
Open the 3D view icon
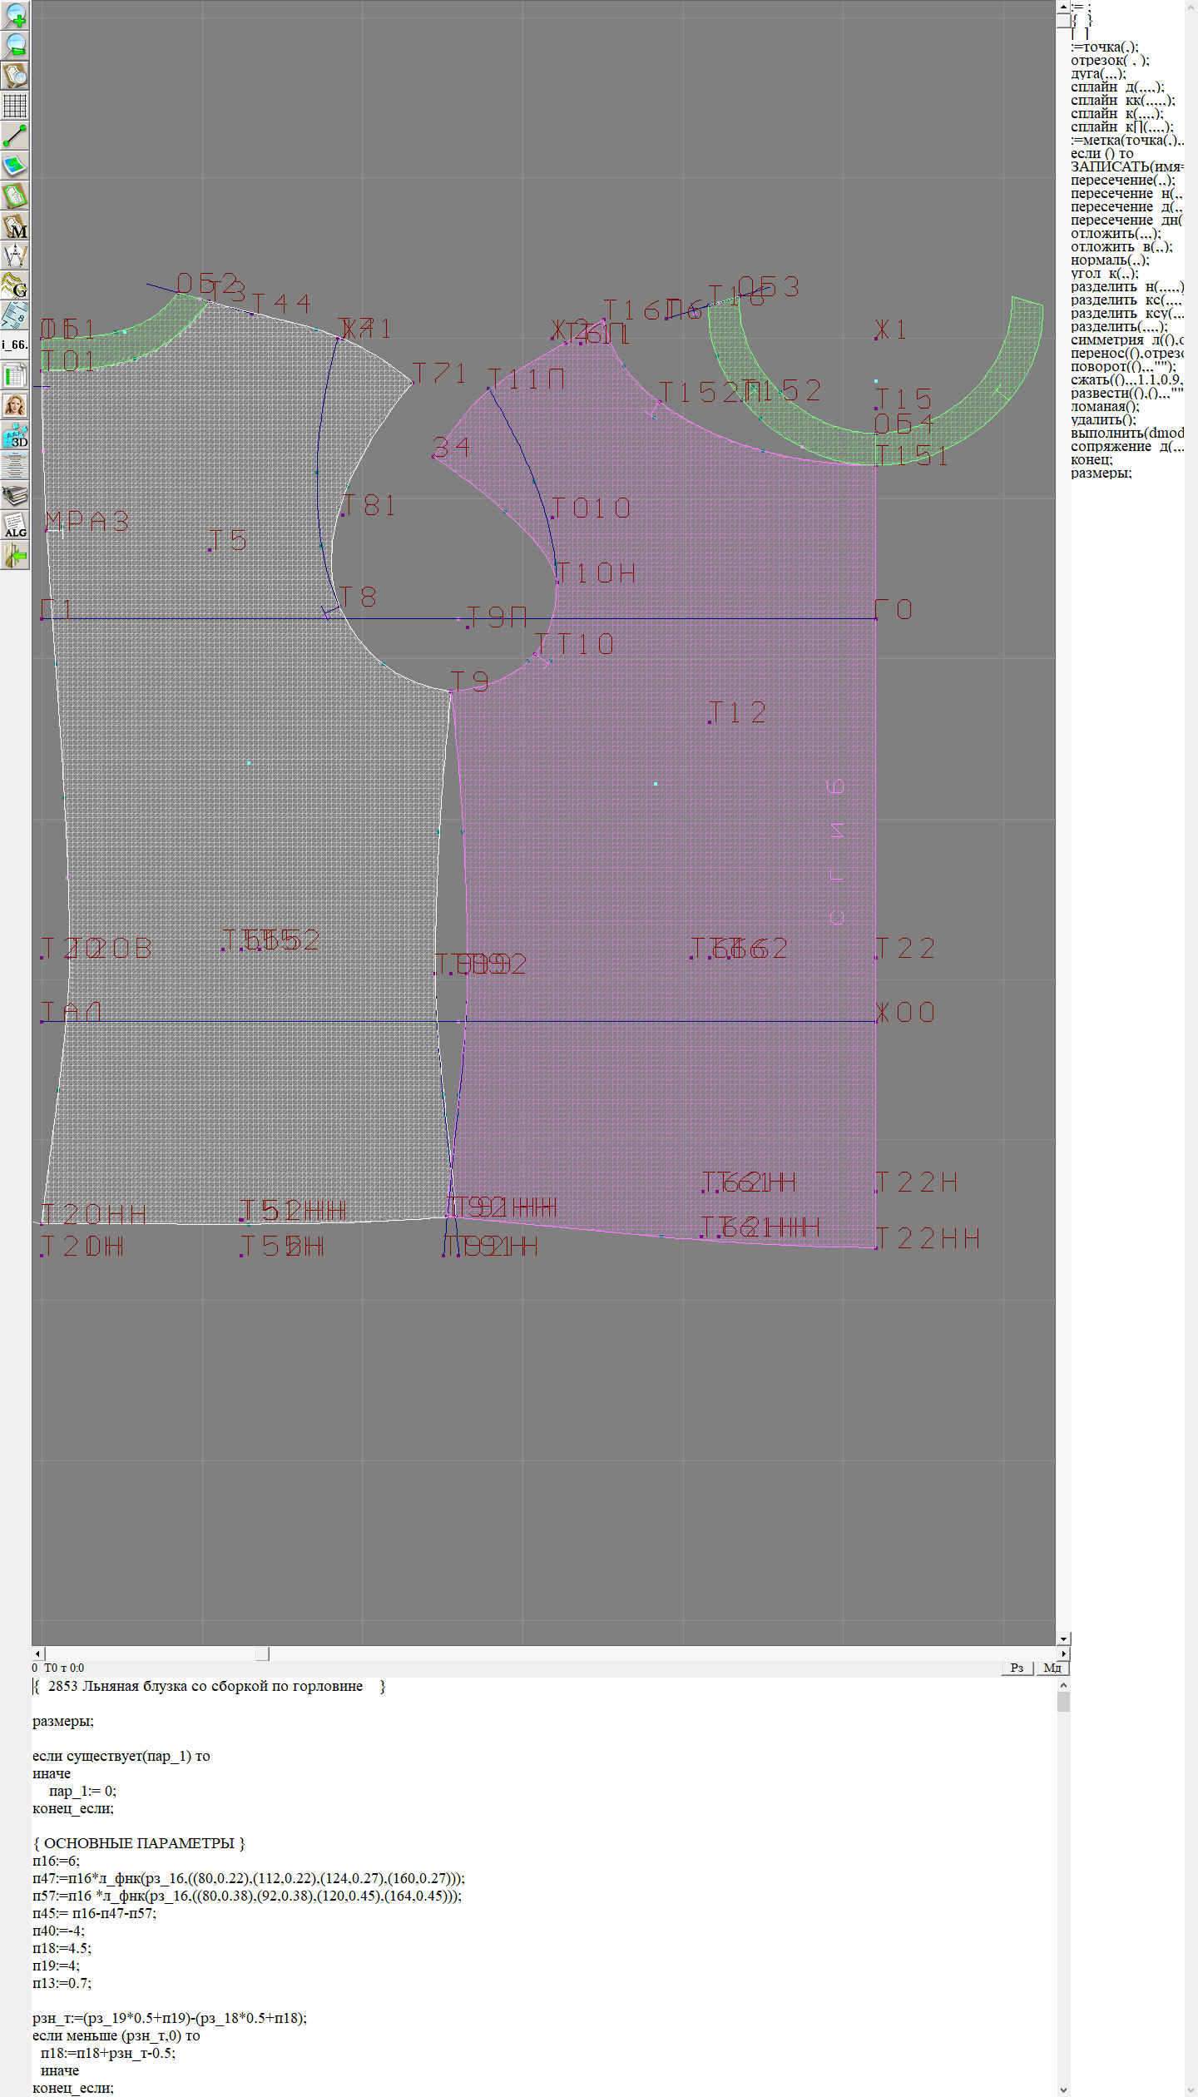coord(15,435)
